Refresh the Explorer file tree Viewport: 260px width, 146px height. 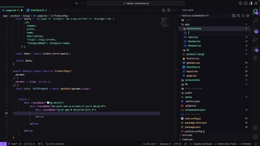[x=243, y=16]
